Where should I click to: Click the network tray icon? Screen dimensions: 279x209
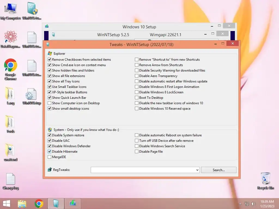click(x=247, y=204)
